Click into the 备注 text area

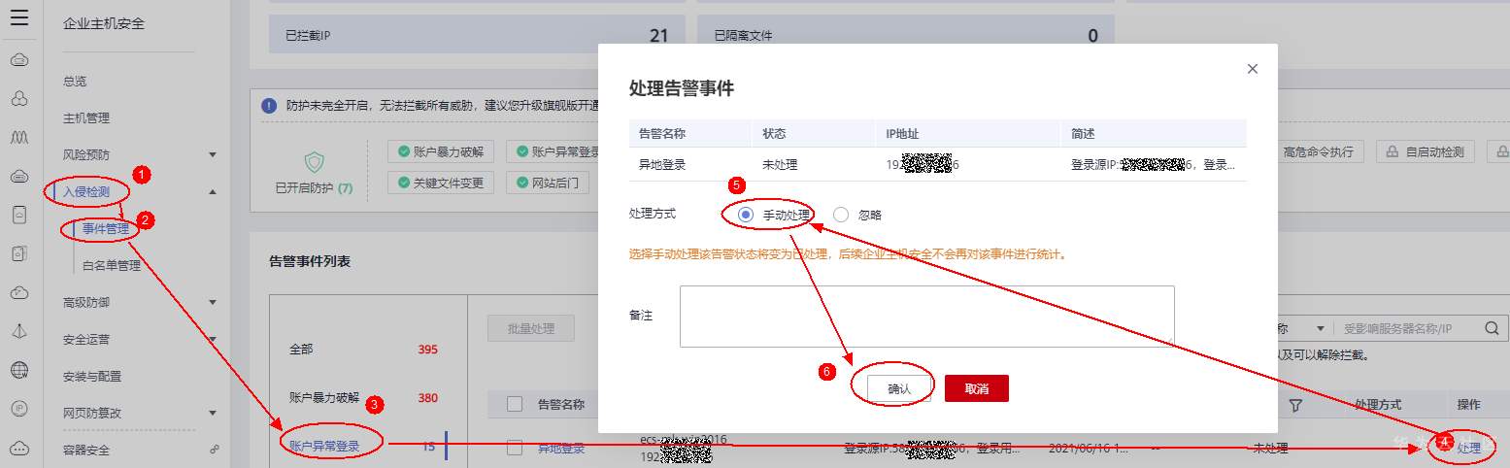tap(927, 317)
